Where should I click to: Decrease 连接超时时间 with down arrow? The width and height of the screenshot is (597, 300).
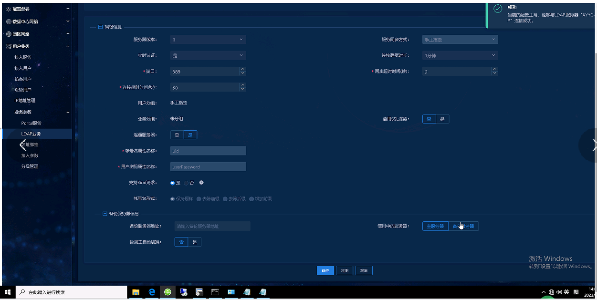point(242,89)
